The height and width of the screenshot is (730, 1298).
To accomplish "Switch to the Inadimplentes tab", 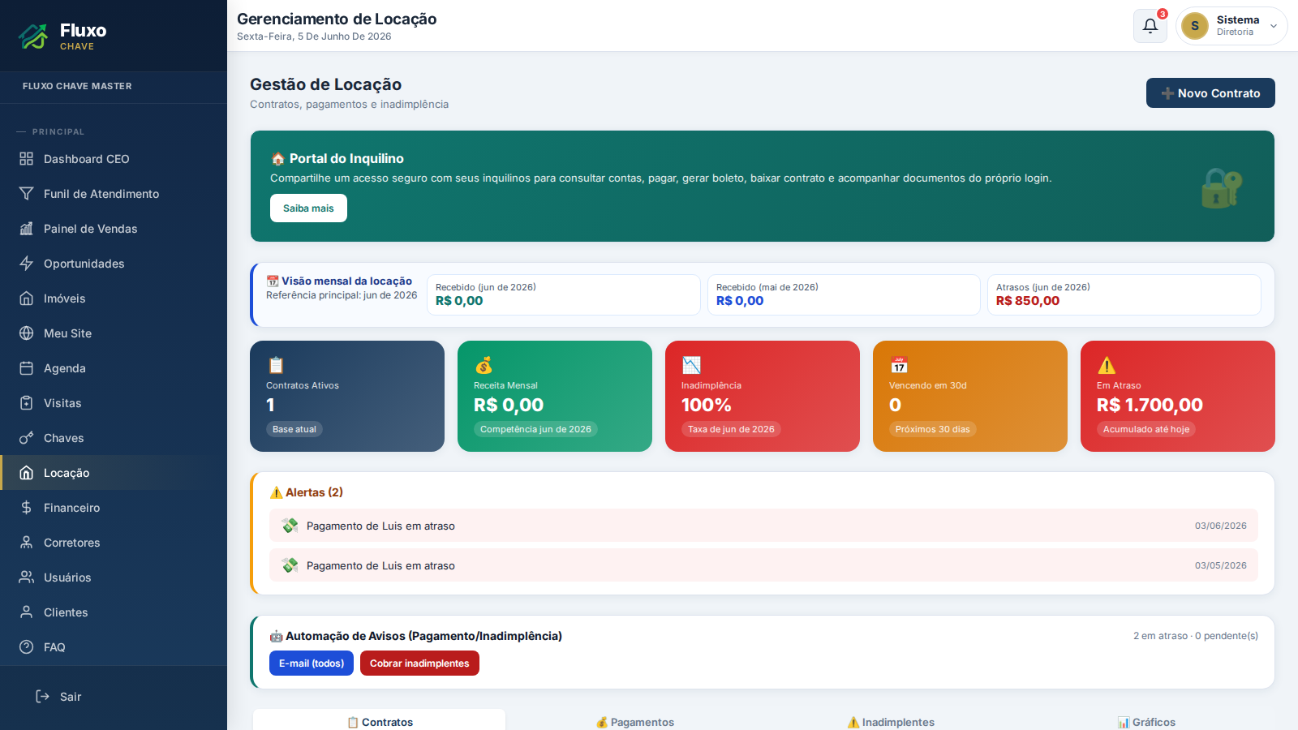I will (x=891, y=721).
